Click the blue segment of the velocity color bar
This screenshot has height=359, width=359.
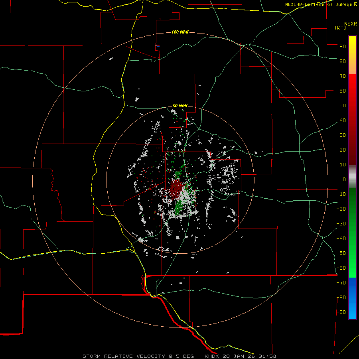point(352,298)
